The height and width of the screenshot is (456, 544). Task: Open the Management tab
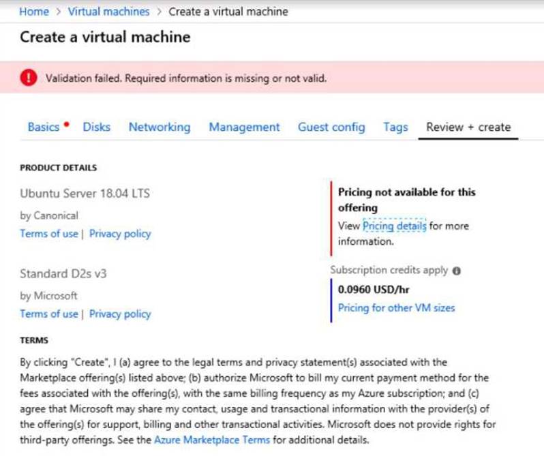tap(244, 127)
